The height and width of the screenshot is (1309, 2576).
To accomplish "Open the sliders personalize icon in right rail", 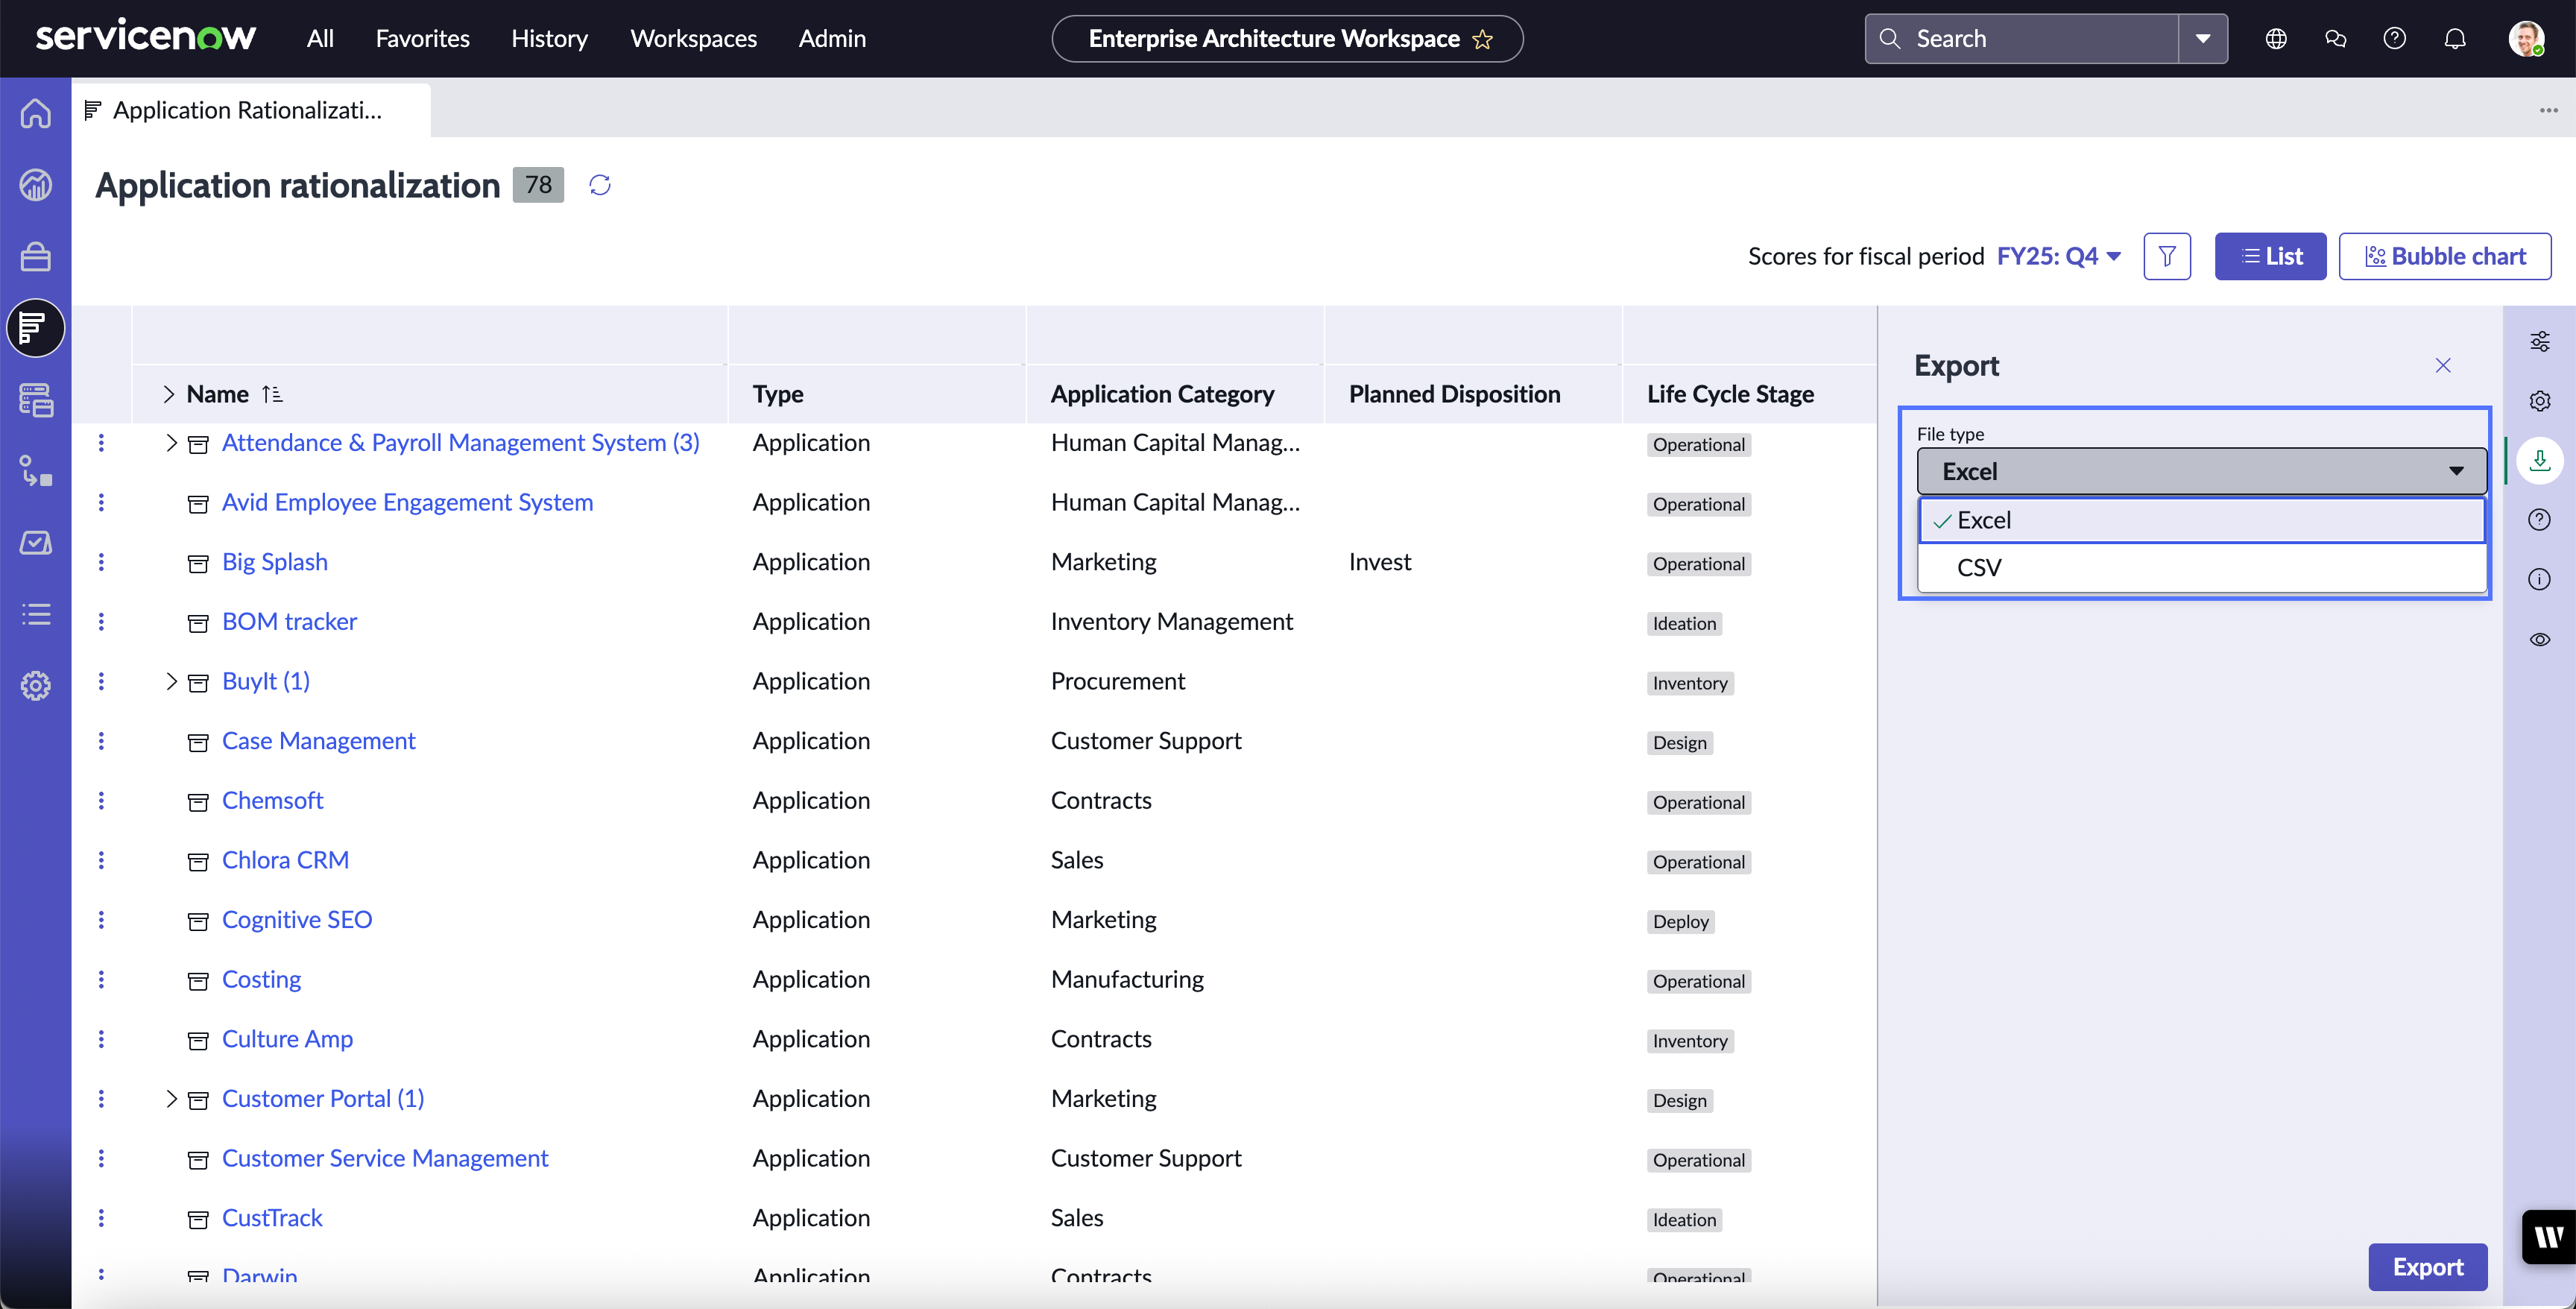I will point(2540,342).
